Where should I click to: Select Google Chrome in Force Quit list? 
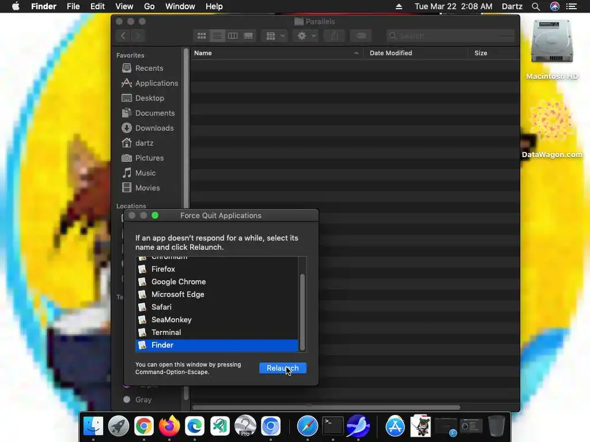click(217, 282)
